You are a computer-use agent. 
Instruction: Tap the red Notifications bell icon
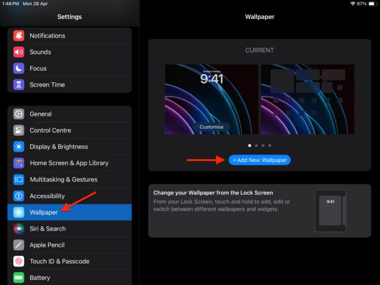(x=19, y=36)
